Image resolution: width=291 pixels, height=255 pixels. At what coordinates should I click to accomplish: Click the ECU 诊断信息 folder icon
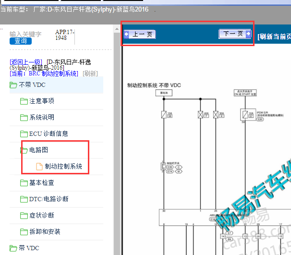[24, 134]
